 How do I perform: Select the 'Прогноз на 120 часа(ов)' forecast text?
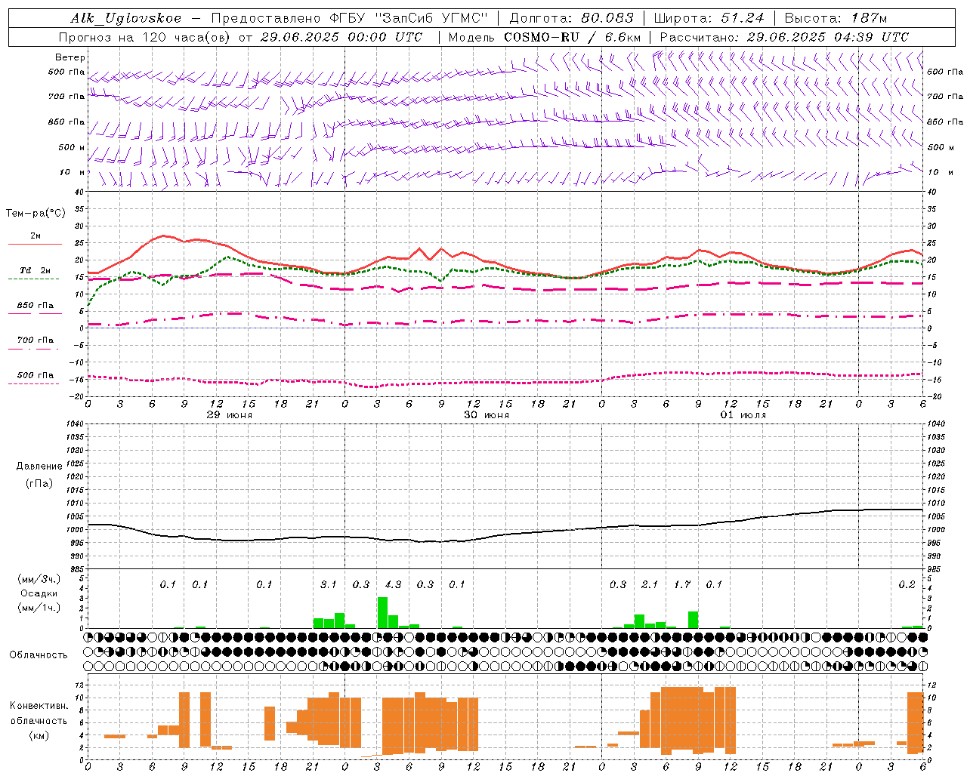coord(146,37)
